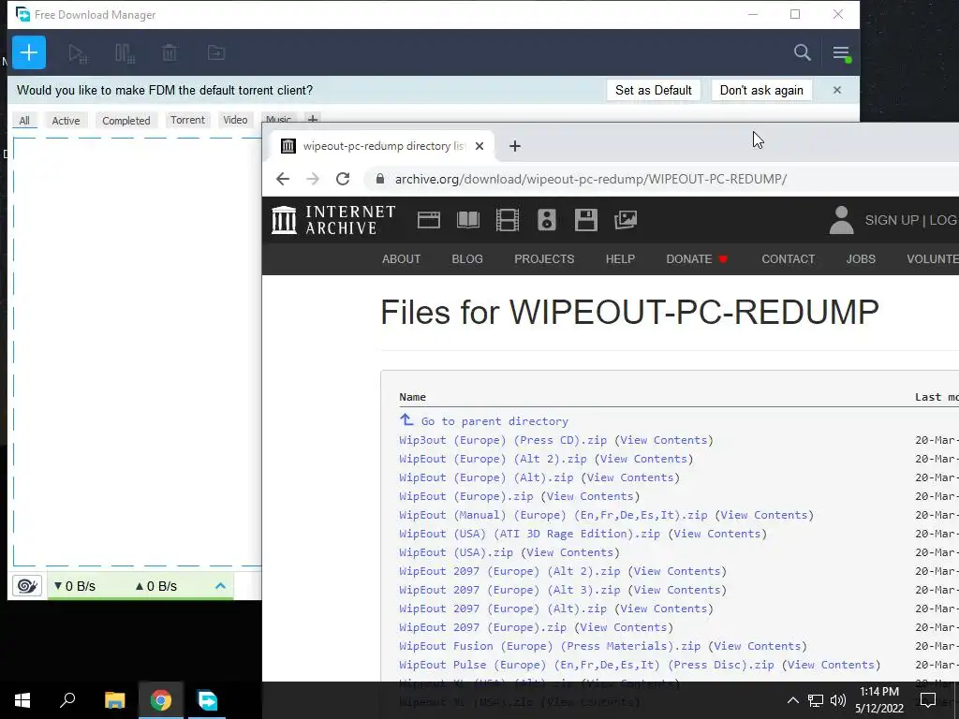959x719 pixels.
Task: Open the Texts book icon in Archive header
Action: (468, 220)
